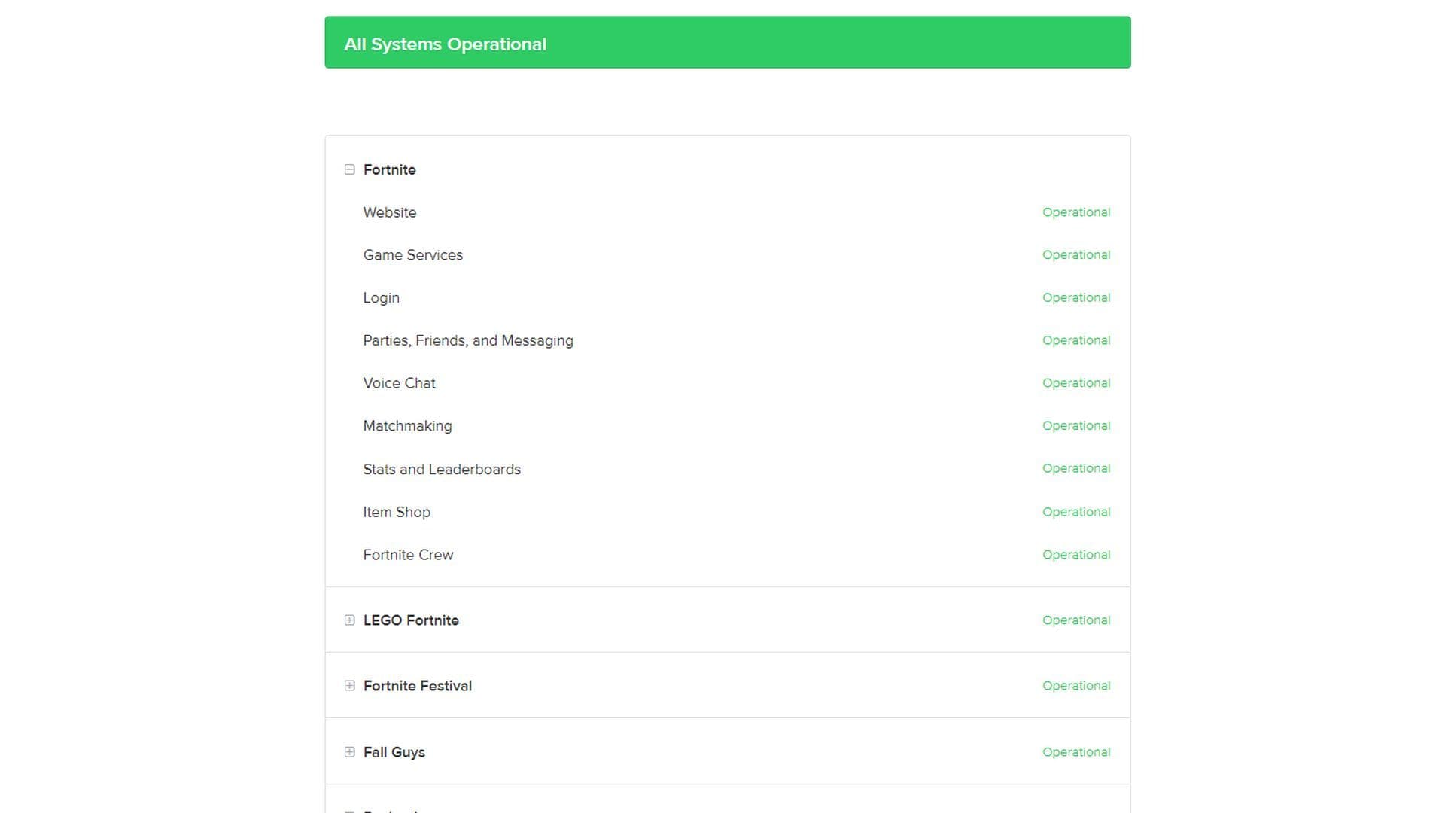Click Stats and Leaderboards label
Viewport: 1445px width, 813px height.
coord(441,469)
